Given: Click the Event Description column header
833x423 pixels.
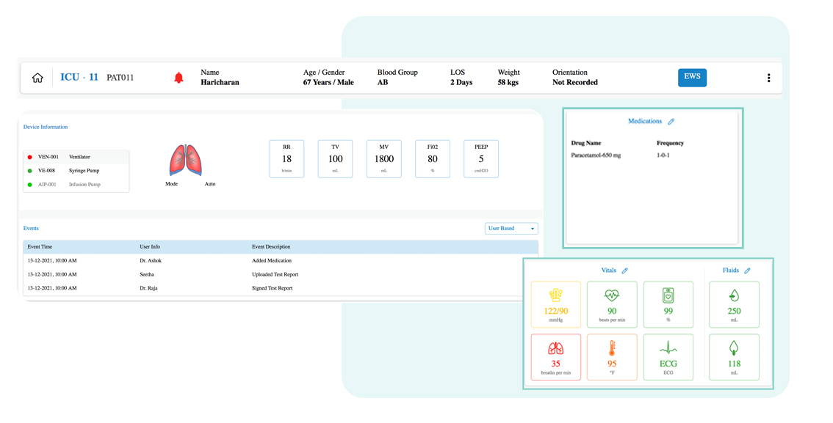Looking at the screenshot, I should click(271, 247).
